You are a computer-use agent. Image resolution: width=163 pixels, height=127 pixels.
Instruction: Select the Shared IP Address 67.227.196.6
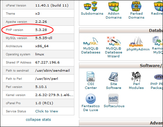point(48,63)
